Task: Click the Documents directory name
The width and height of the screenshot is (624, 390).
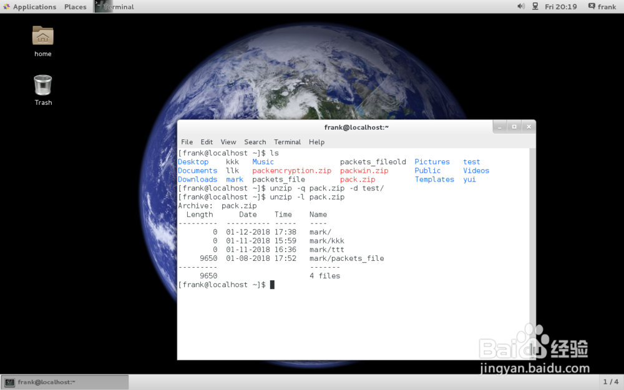Action: (x=197, y=171)
